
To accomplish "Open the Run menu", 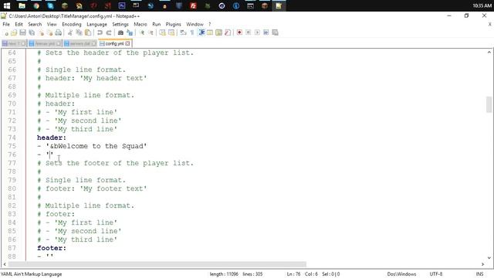I will click(x=156, y=24).
